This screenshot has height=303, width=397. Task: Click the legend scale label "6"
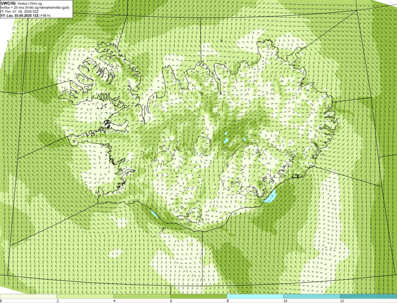pos(171,301)
